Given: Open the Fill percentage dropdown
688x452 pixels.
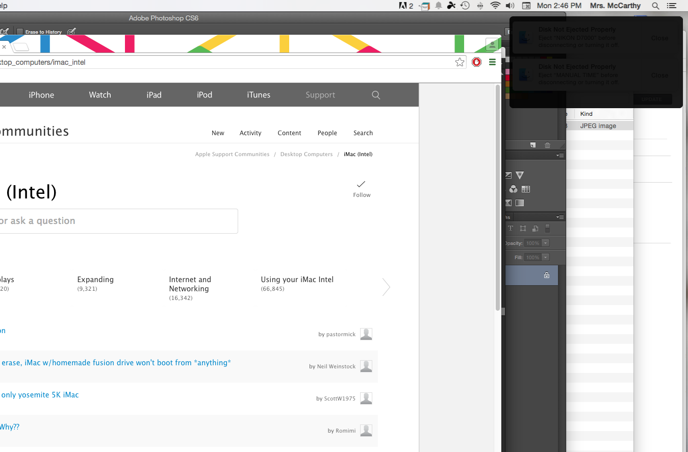Looking at the screenshot, I should (545, 257).
